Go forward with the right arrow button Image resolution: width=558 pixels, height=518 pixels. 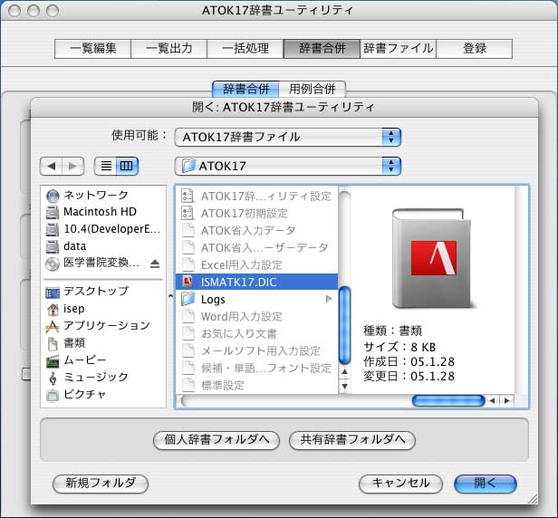[73, 166]
